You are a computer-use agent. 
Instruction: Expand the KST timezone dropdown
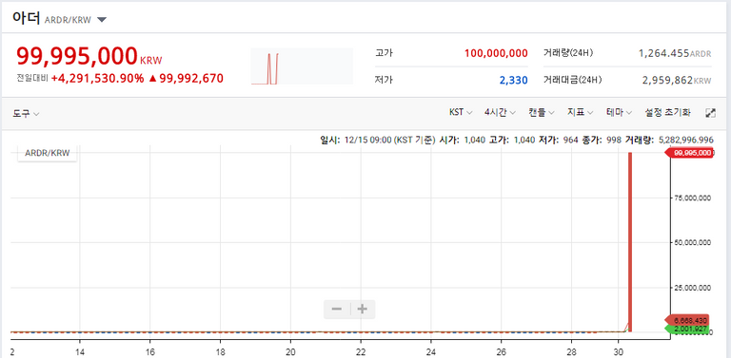click(461, 112)
